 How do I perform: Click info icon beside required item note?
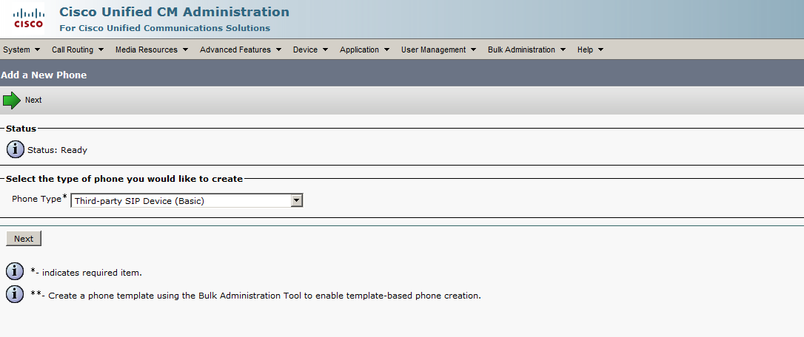click(16, 271)
